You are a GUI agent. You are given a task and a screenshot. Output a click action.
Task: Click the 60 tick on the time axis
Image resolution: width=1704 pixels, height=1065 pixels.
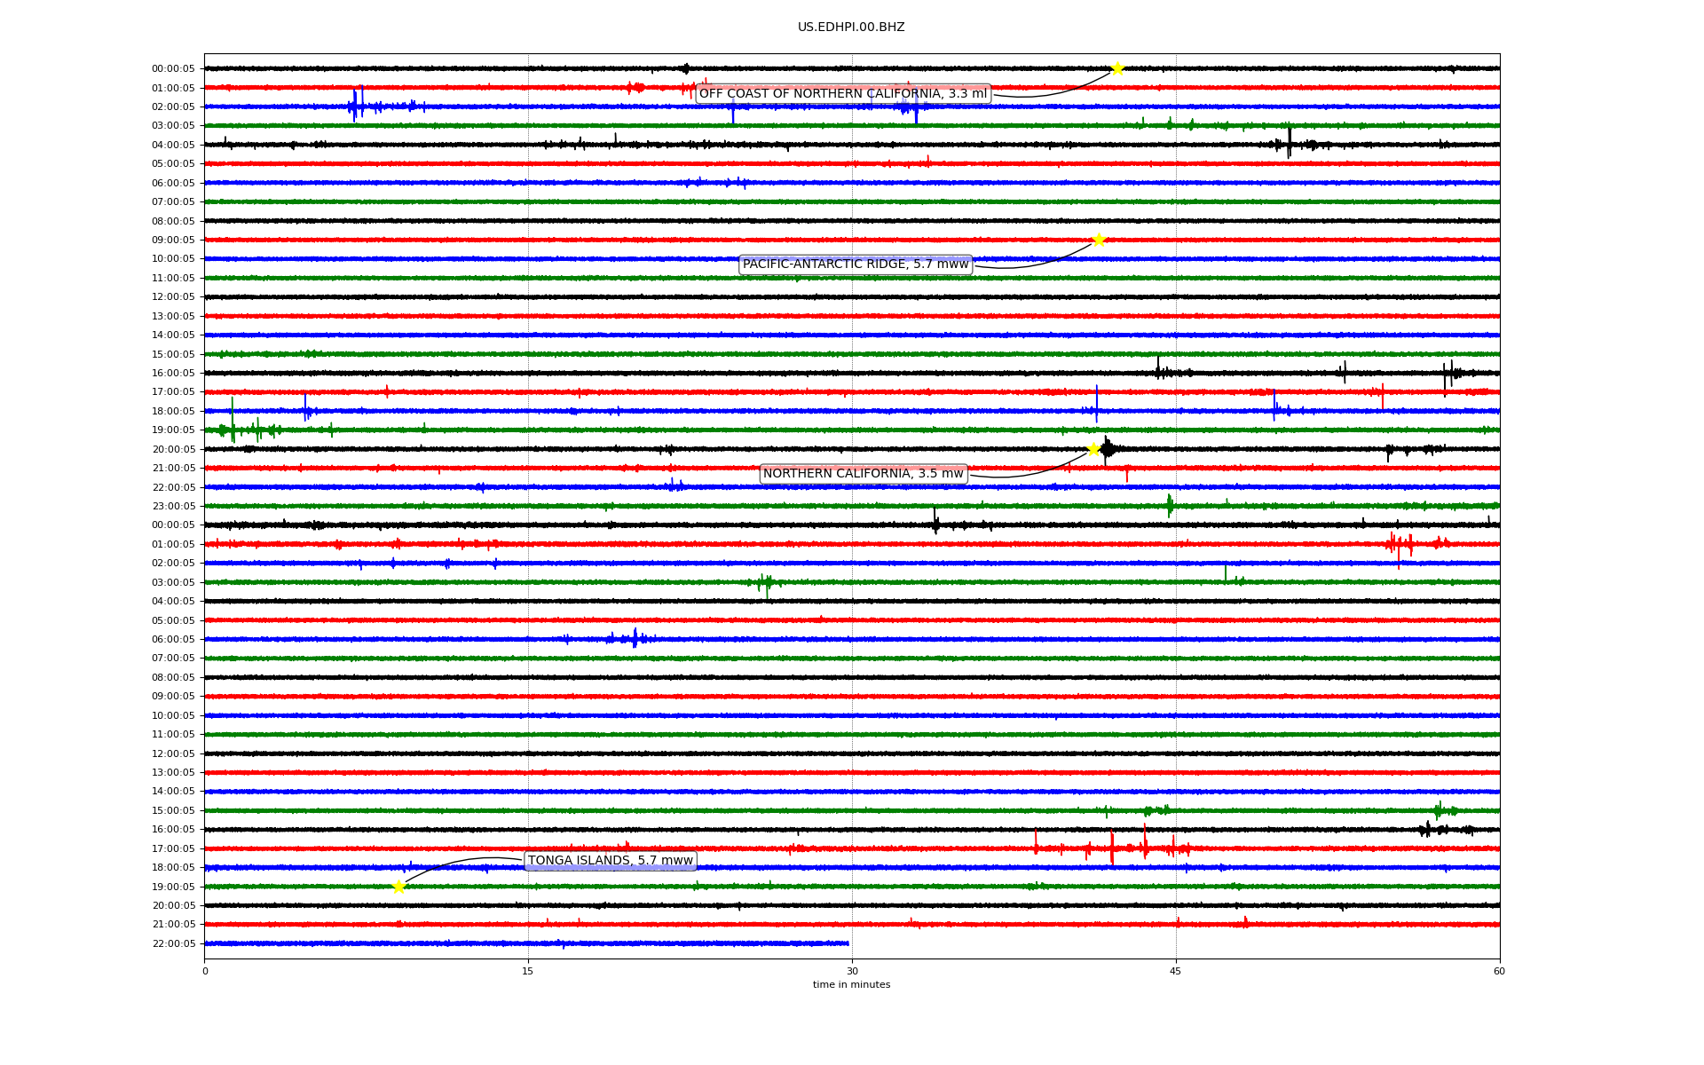[1499, 971]
